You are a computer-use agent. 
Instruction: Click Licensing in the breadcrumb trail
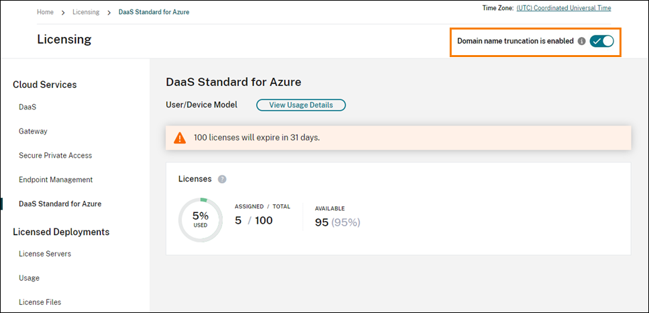coord(85,12)
